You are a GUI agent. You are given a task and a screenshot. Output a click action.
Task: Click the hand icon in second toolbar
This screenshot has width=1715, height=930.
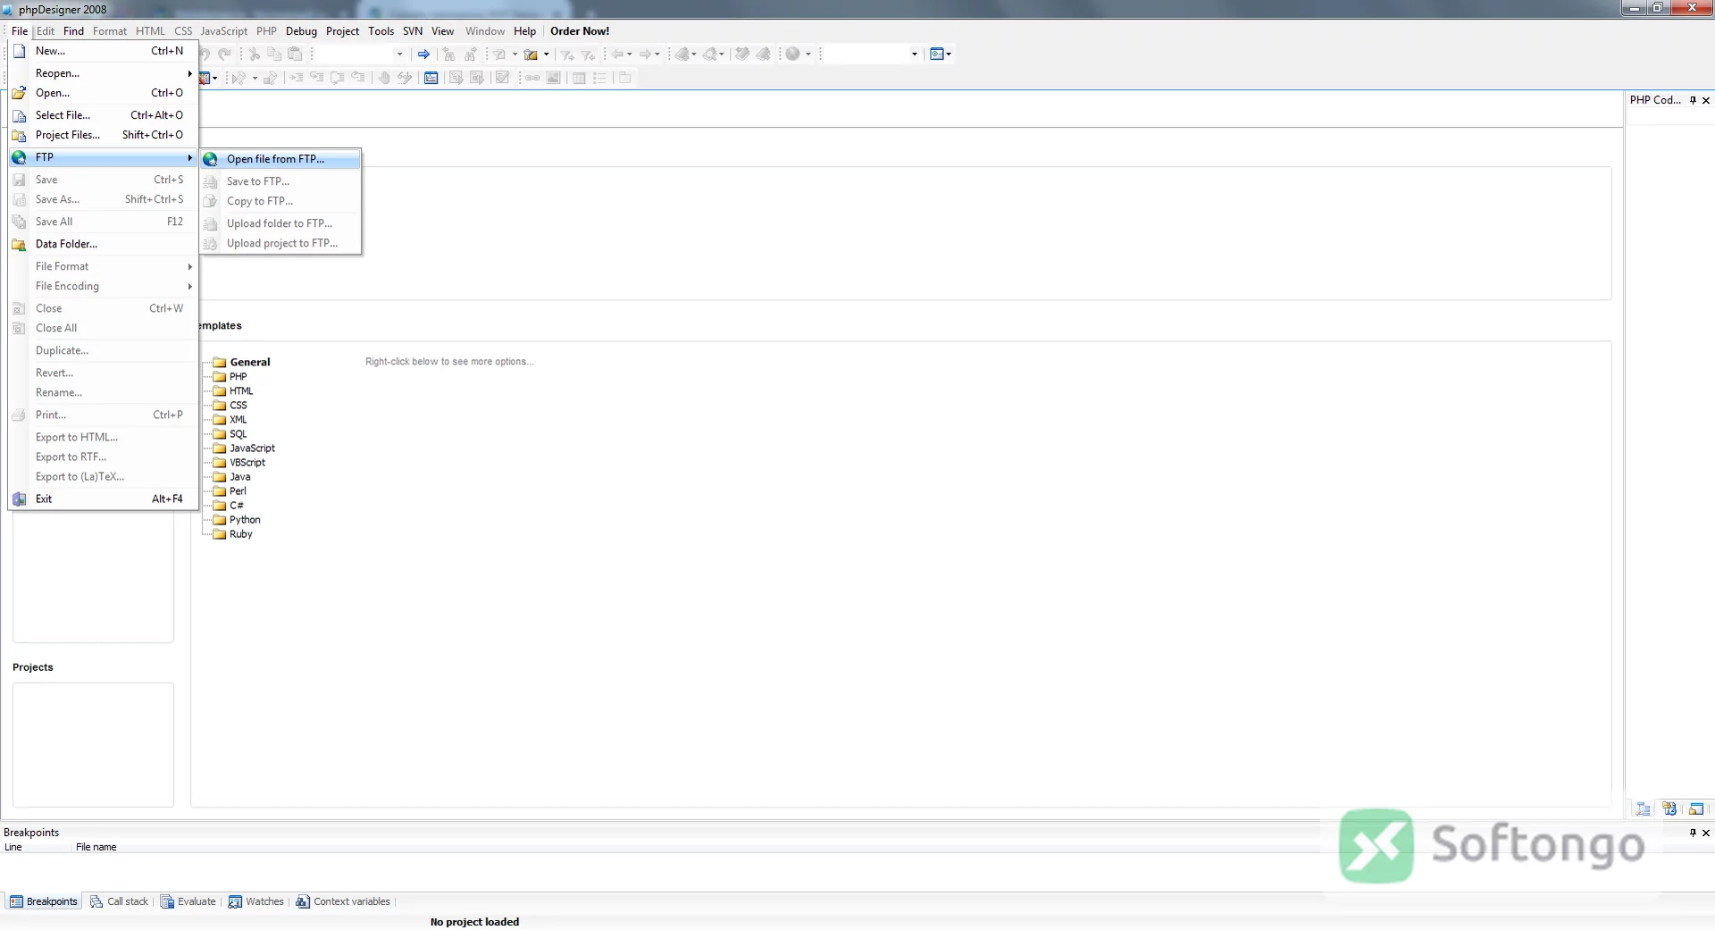point(384,78)
